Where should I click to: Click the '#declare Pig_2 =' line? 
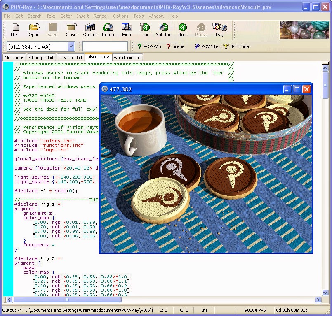[x=37, y=258]
